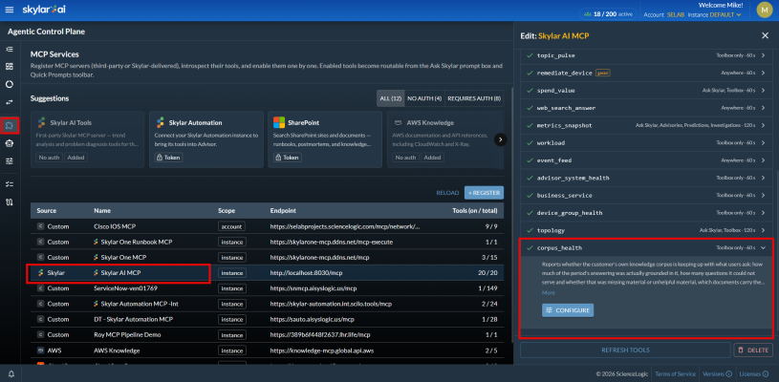Screen dimensions: 779x382
Task: Click the Skylar AI Tools card logo
Action: (41, 122)
